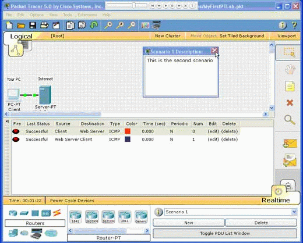
Task: Save the network with the floppy disk icon
Action: (x=33, y=26)
